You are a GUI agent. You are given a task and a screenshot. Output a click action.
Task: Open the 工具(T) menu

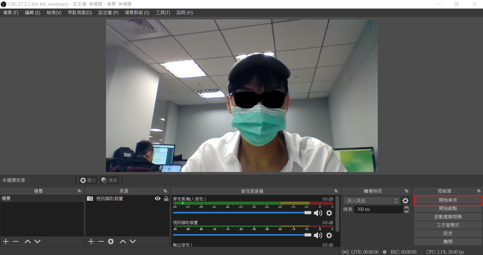pyautogui.click(x=163, y=13)
